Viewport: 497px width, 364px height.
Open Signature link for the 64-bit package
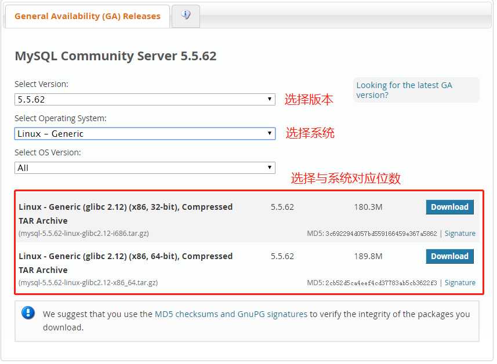tap(460, 283)
